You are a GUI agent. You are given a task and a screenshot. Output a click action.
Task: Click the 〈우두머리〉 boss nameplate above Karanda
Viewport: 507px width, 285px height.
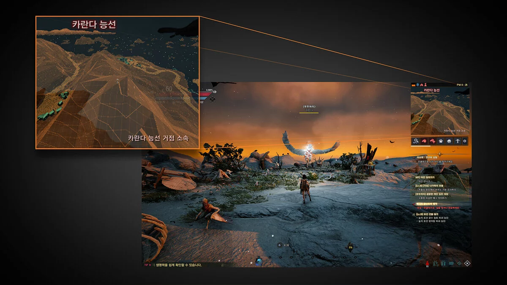click(309, 106)
